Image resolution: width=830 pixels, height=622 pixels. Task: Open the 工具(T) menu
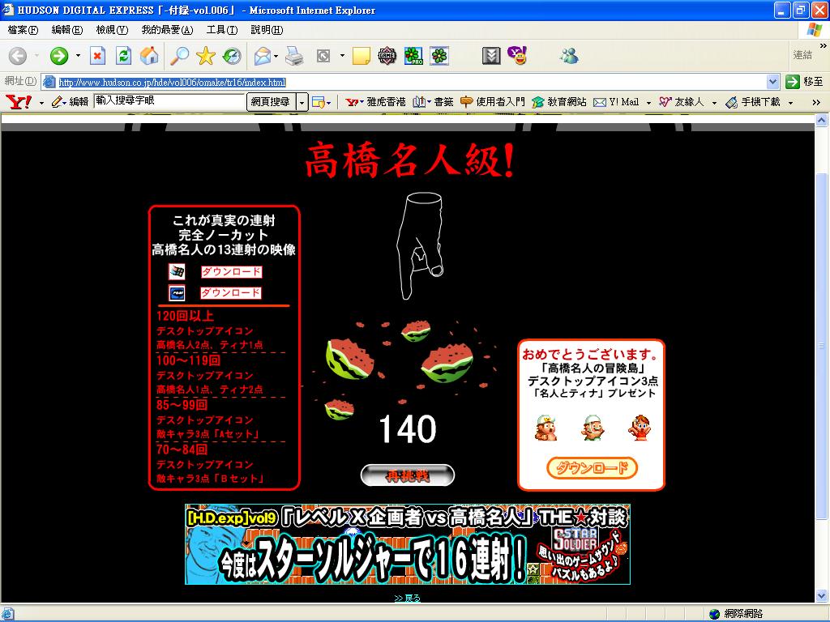pyautogui.click(x=222, y=30)
